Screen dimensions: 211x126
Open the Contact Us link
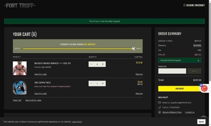point(190,112)
